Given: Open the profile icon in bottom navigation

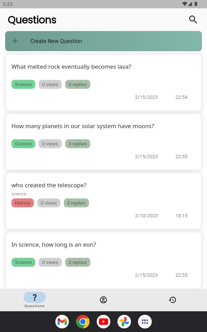Looking at the screenshot, I should [x=103, y=300].
